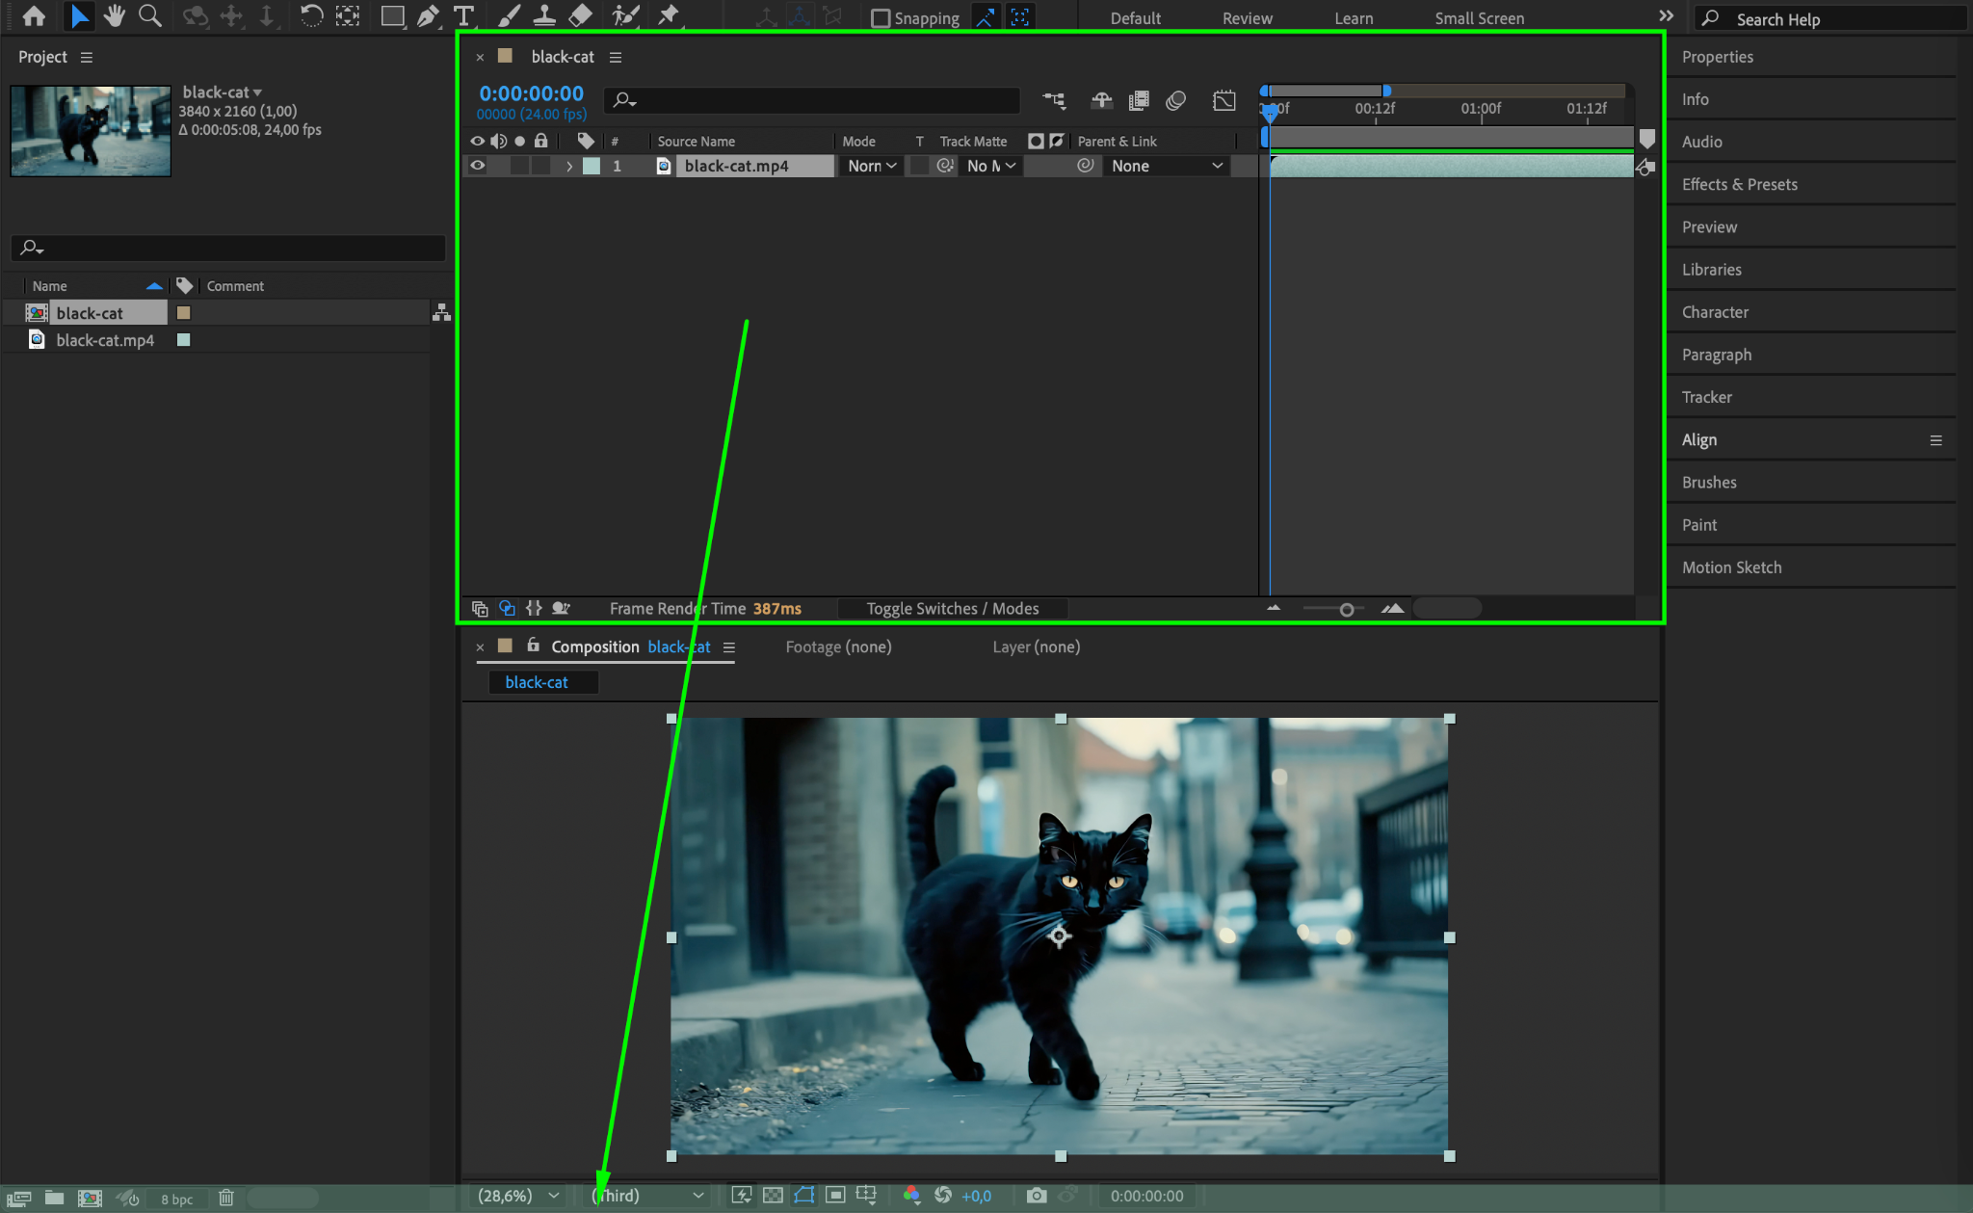Open the Effects & Presets panel
This screenshot has height=1213, width=1973.
1739,184
